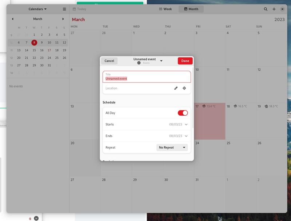The image size is (291, 221).
Task: Select day 13 in mini calendar
Action: (19, 50)
